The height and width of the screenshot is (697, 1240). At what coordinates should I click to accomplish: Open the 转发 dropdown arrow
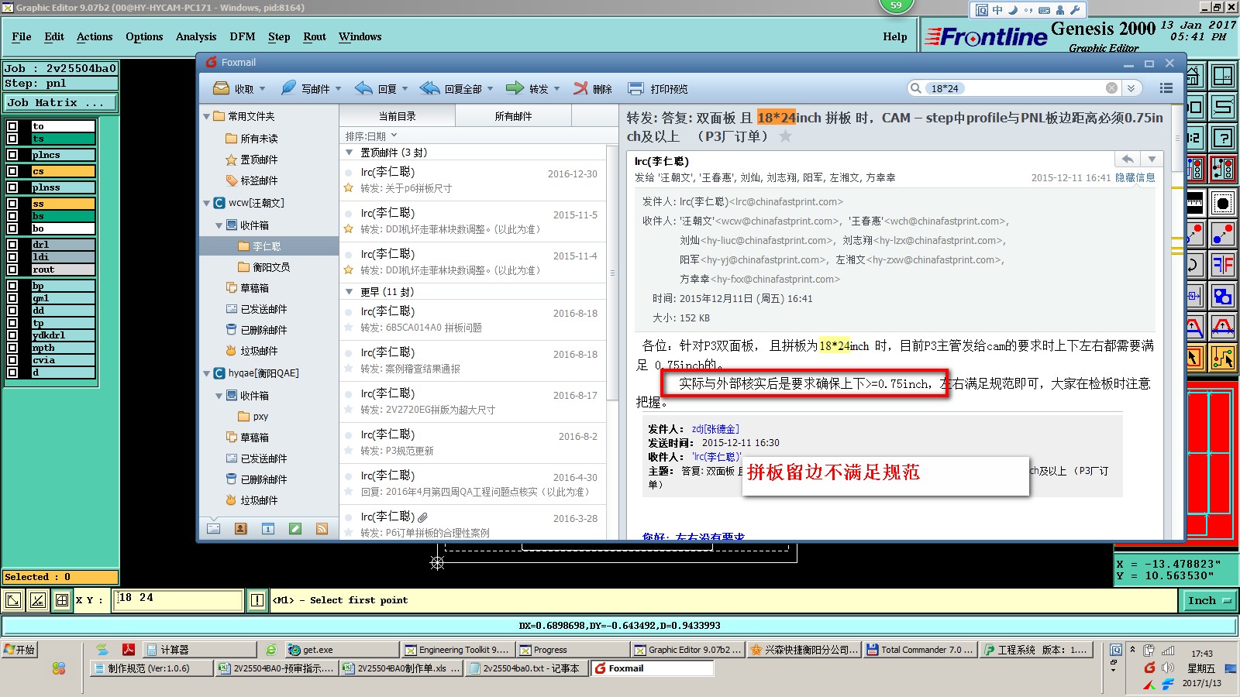click(x=556, y=89)
